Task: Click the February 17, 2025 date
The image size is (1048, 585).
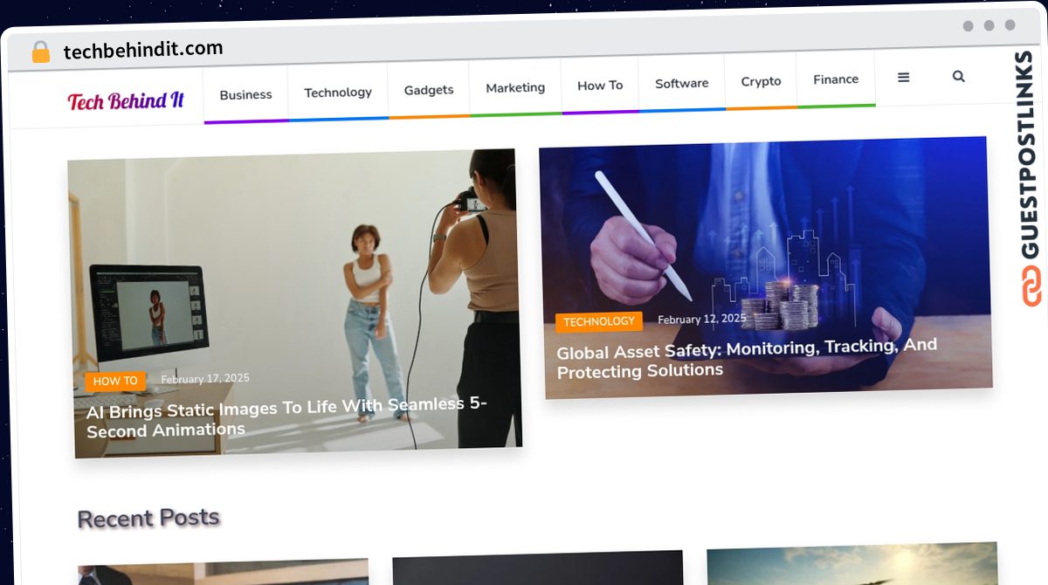Action: click(x=205, y=379)
